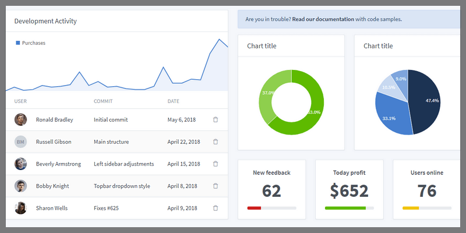The width and height of the screenshot is (466, 233).
Task: Click the BM initials avatar
Action: [x=21, y=142]
